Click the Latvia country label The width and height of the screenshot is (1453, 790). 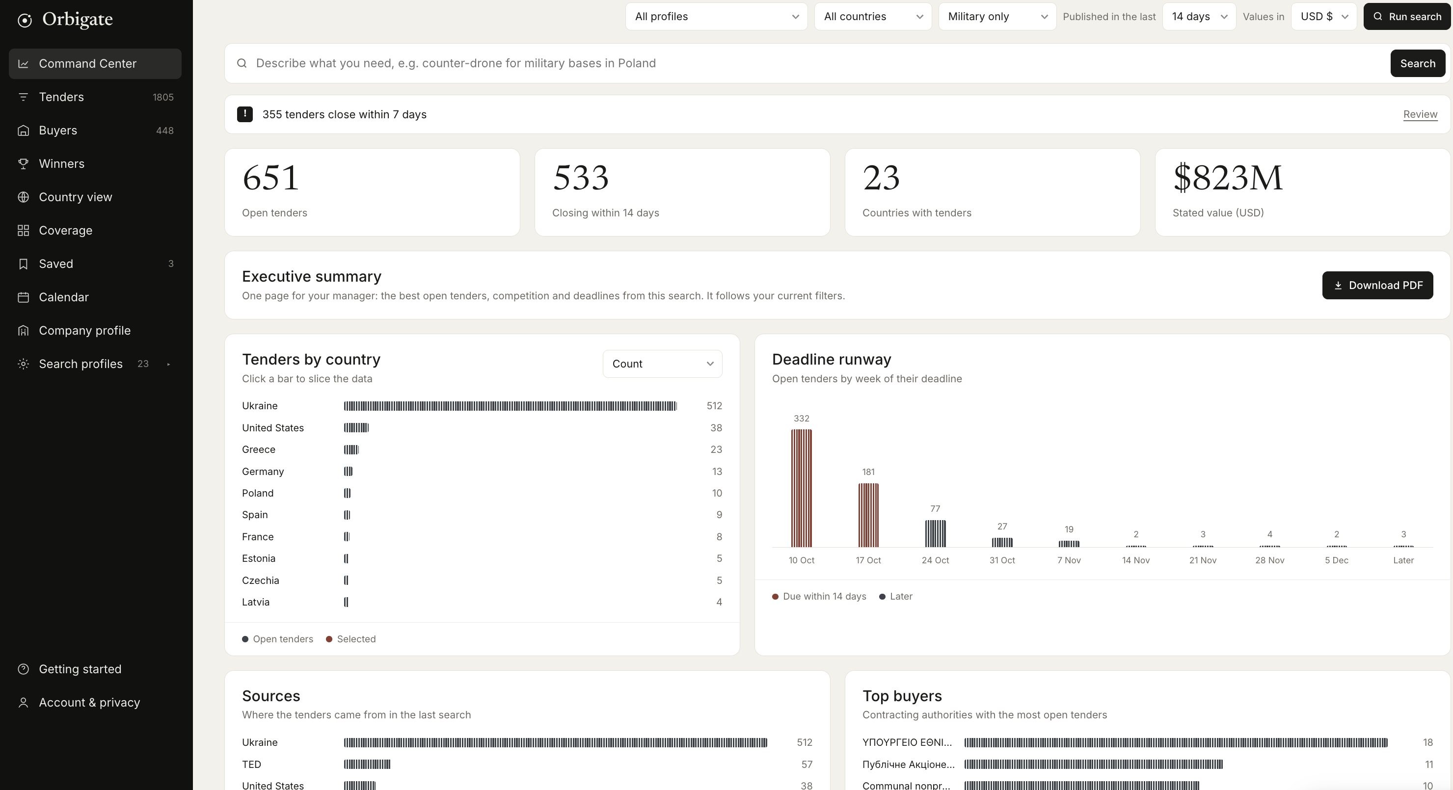[256, 602]
